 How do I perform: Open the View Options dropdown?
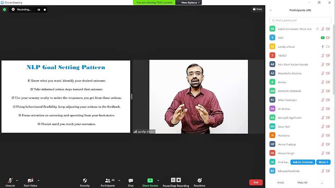[191, 3]
